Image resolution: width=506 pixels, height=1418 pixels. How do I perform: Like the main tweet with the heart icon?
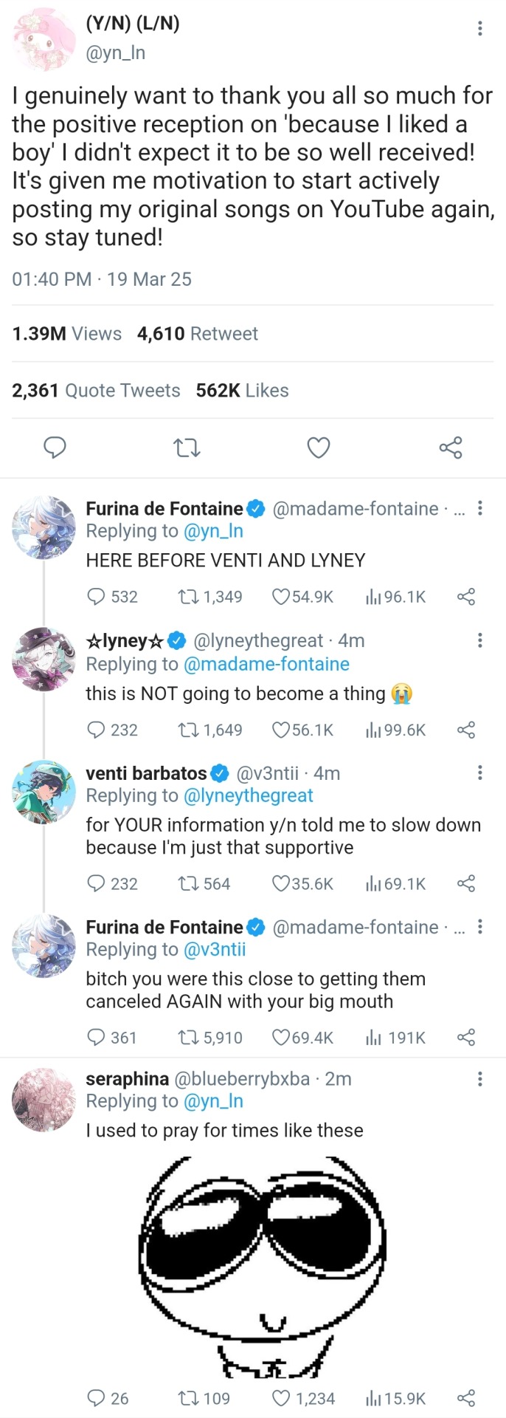coord(318,448)
